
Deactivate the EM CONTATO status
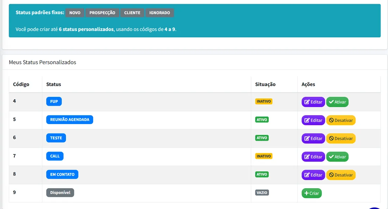[x=341, y=175]
